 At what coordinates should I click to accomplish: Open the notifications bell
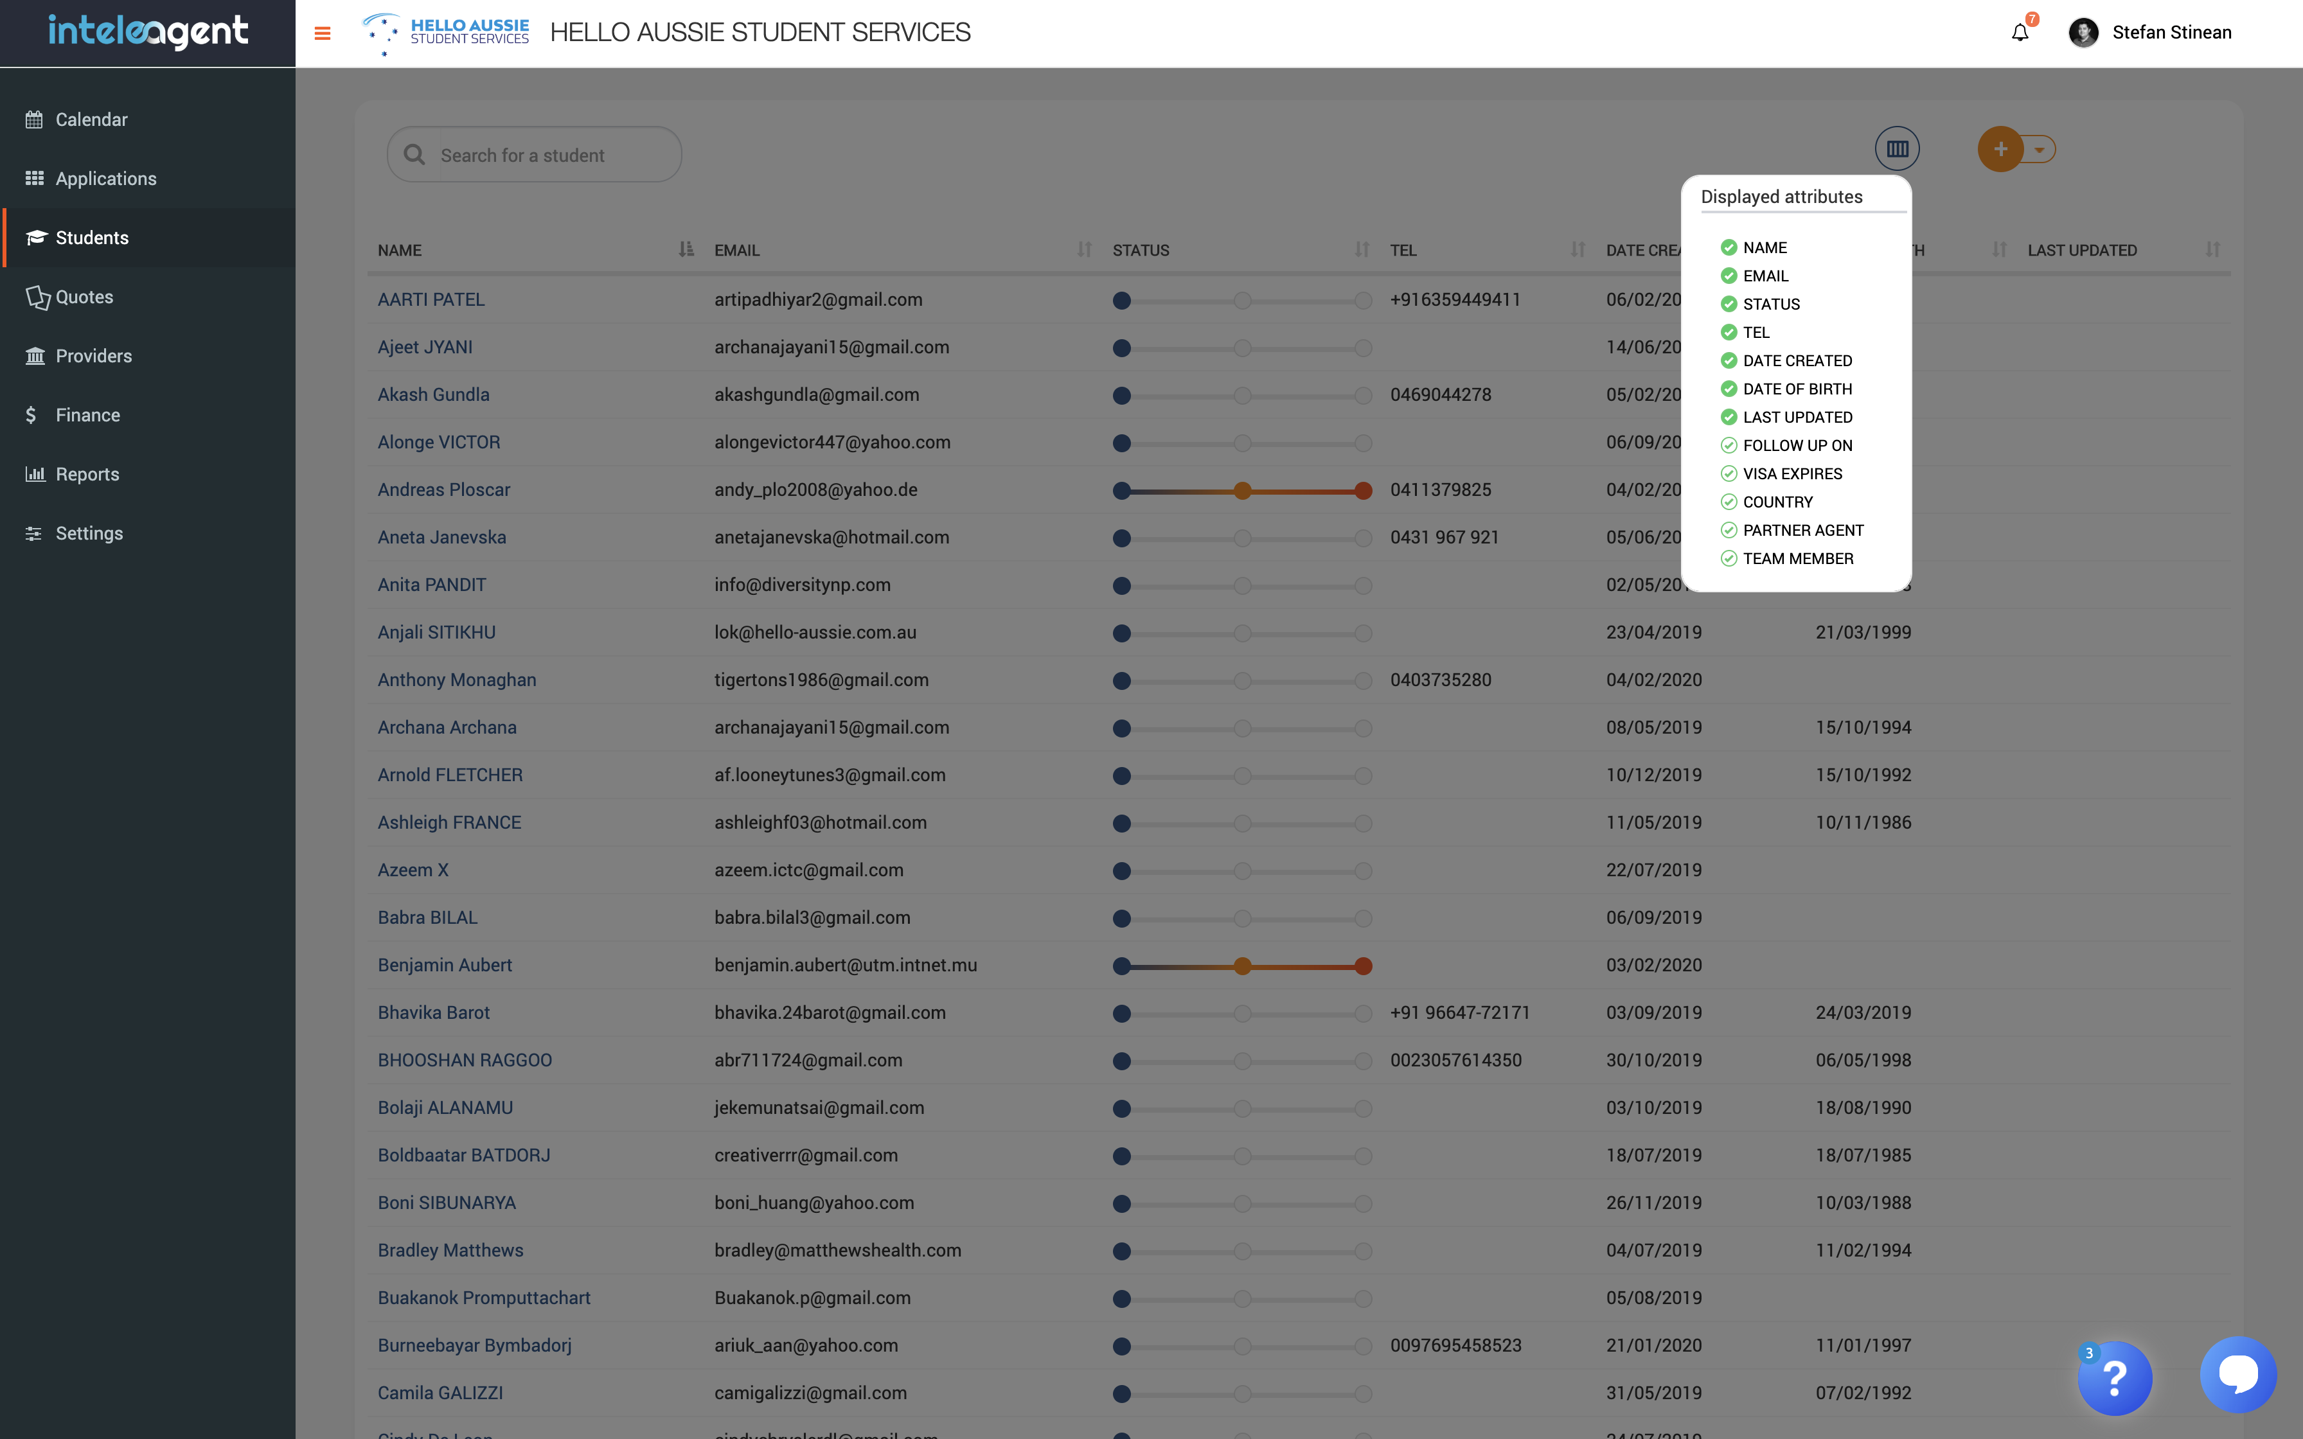(x=2020, y=33)
